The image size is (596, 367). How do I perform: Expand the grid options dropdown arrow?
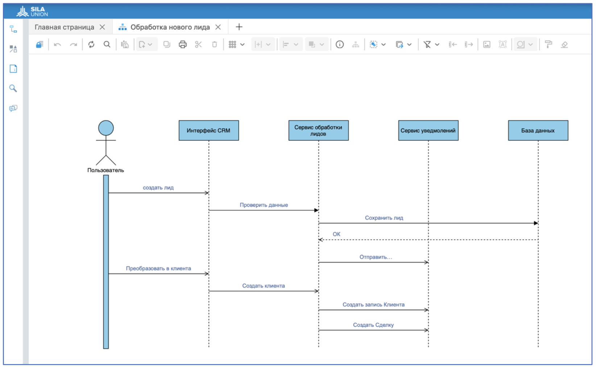click(243, 45)
